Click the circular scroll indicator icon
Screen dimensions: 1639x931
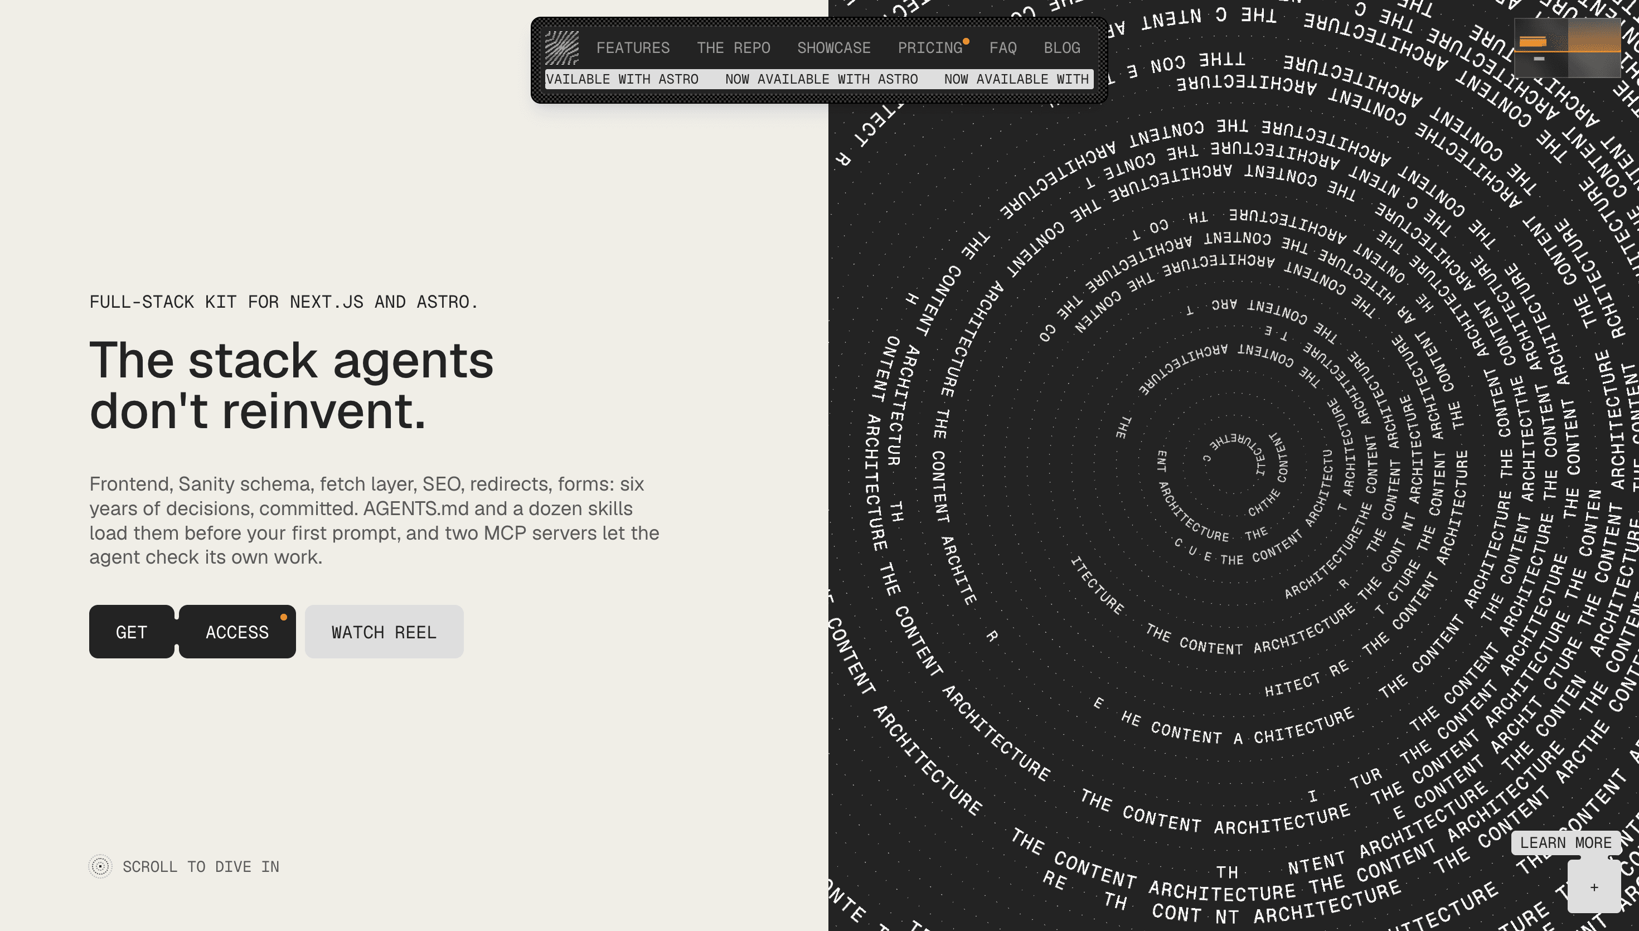tap(100, 866)
